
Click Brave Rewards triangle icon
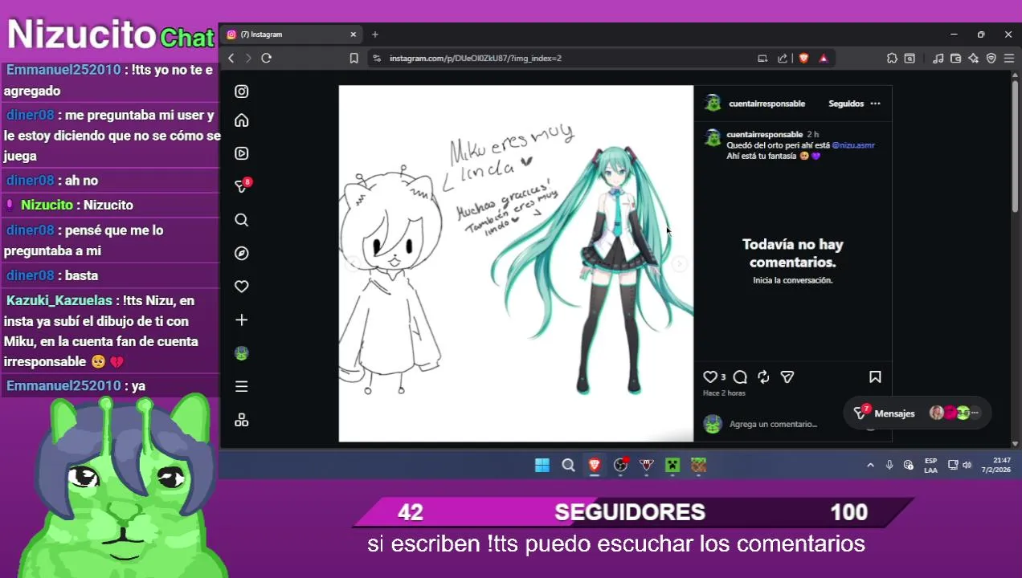(824, 58)
